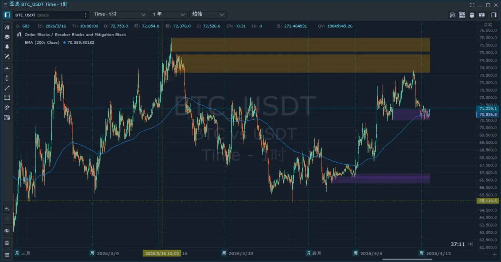Viewport: 501px width, 262px height.
Task: Open the indicators tool in left sidebar
Action: pos(7,27)
